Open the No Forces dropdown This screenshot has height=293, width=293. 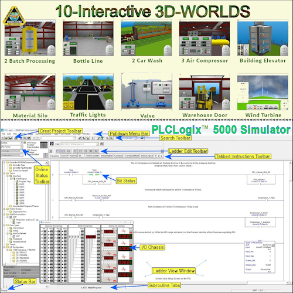[22, 147]
